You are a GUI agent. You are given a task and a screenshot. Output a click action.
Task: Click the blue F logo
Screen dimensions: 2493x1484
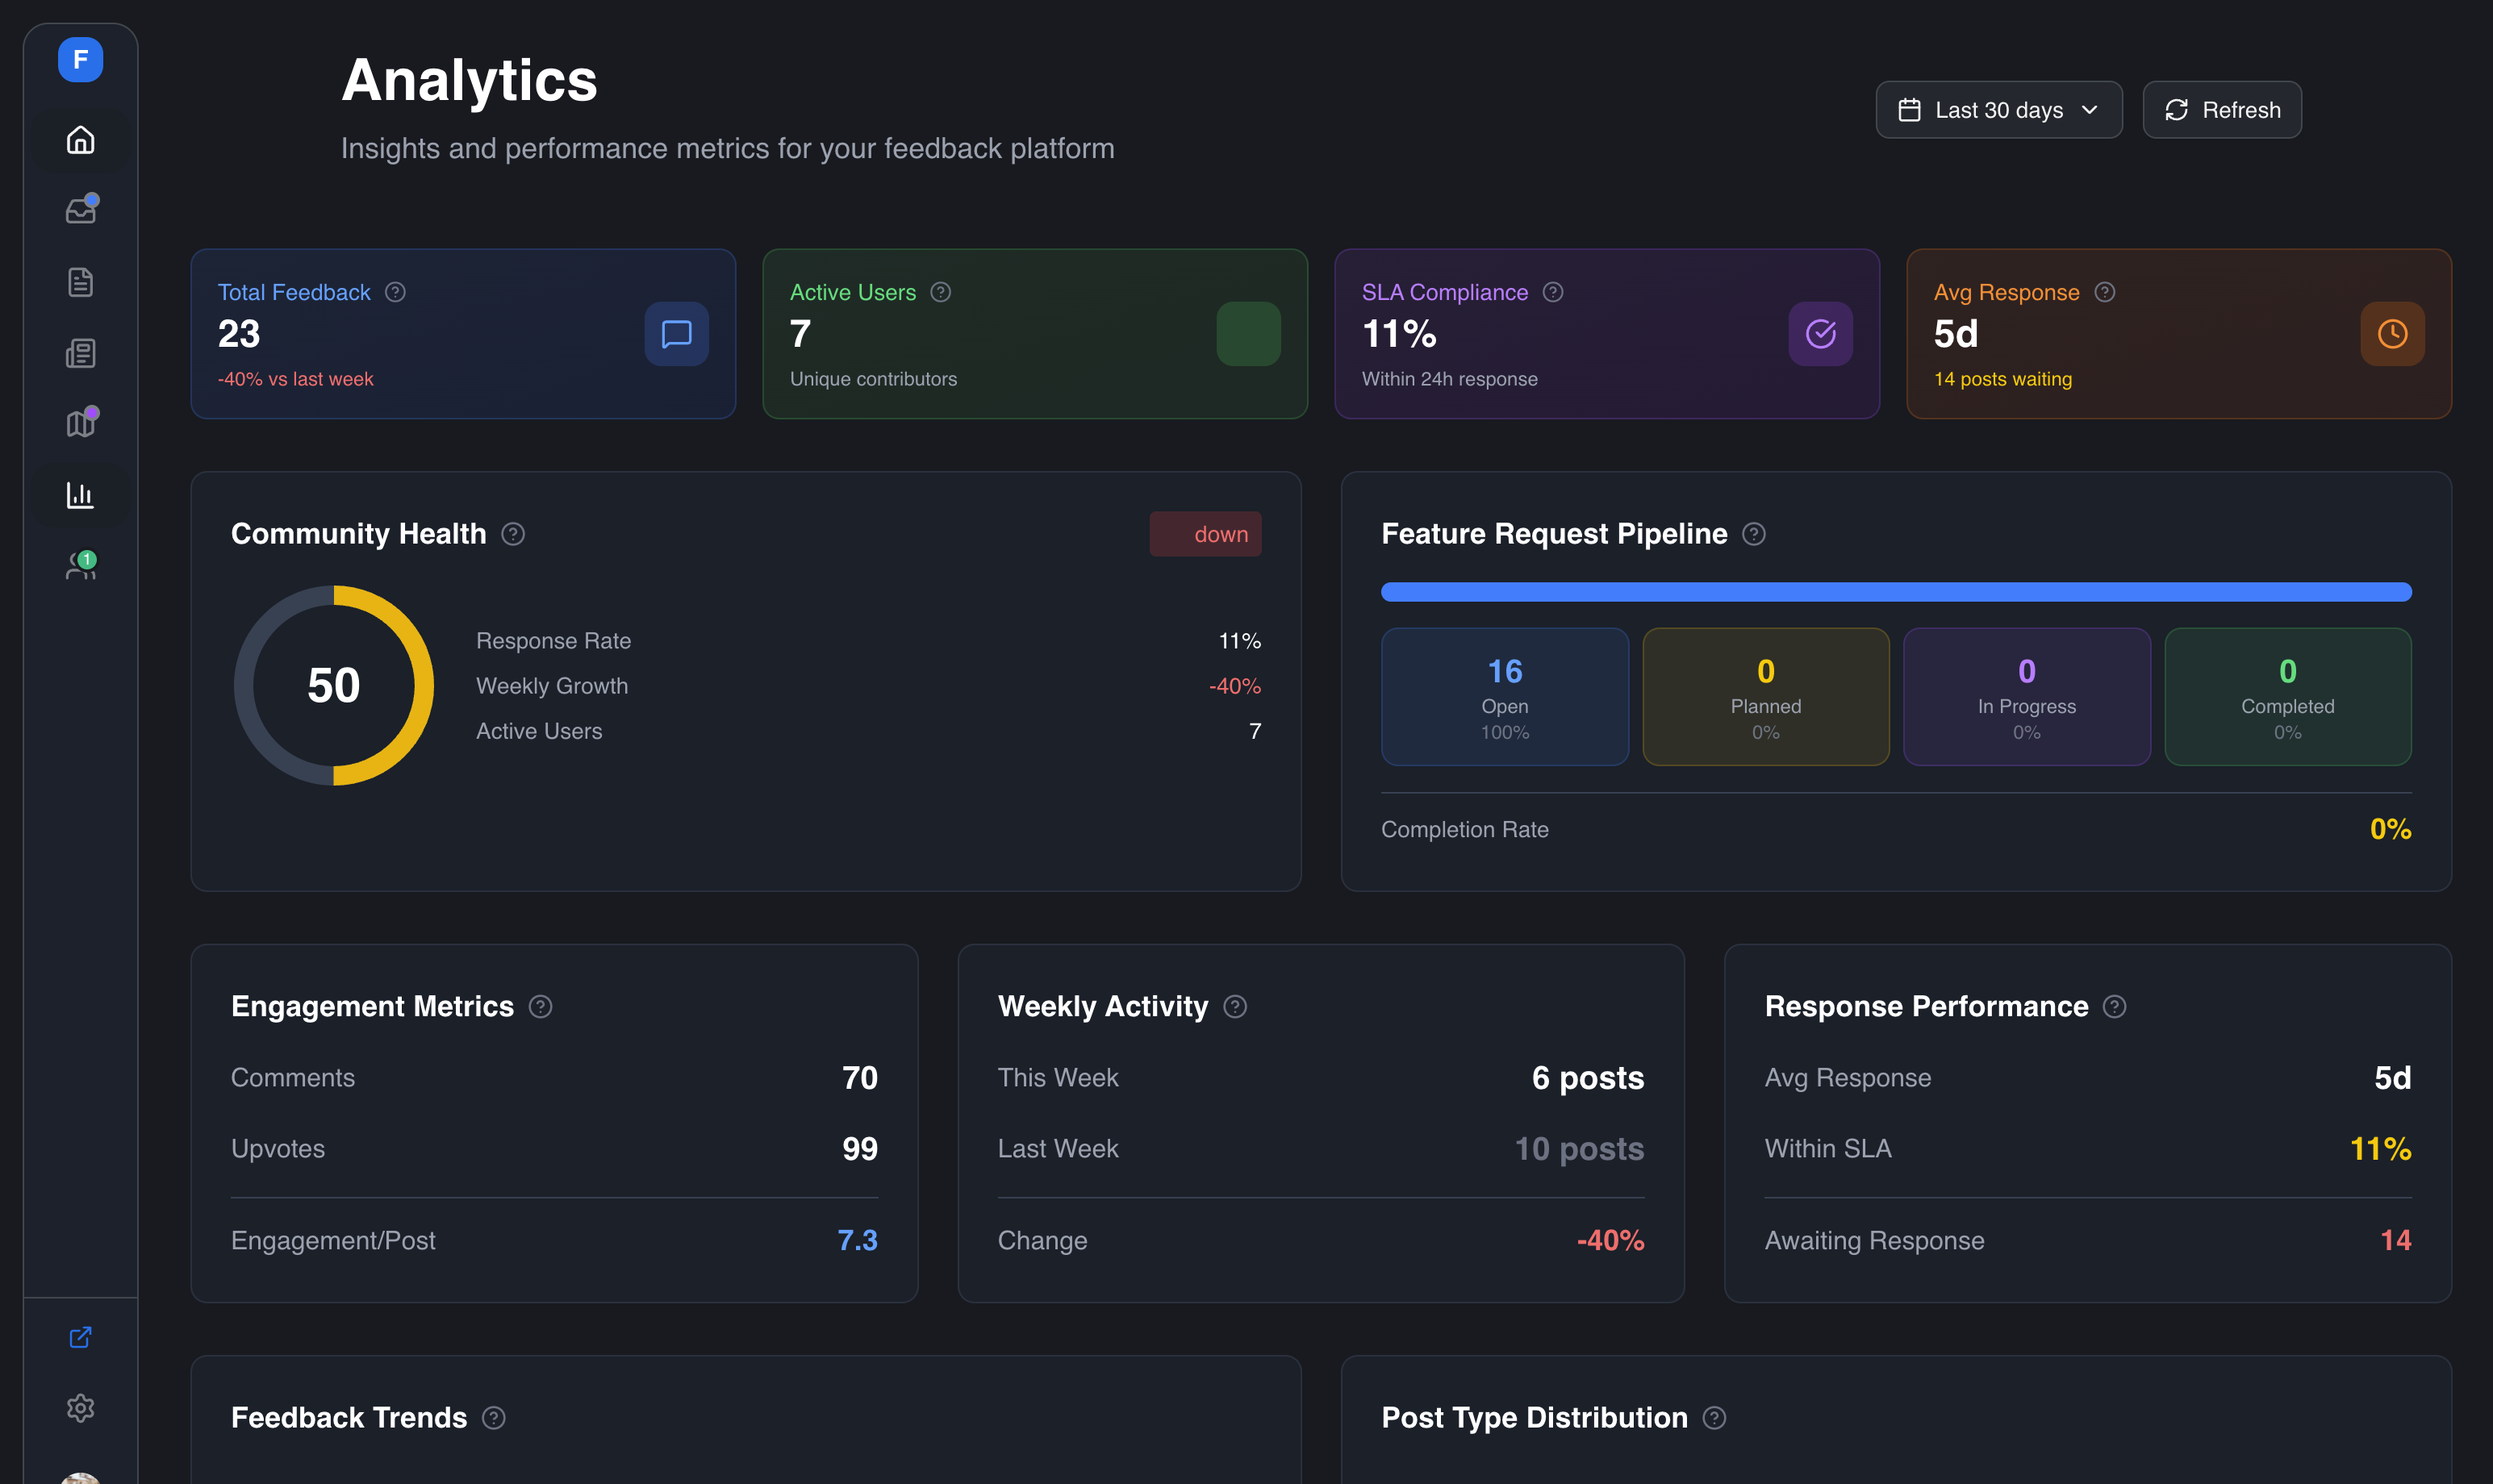click(80, 60)
